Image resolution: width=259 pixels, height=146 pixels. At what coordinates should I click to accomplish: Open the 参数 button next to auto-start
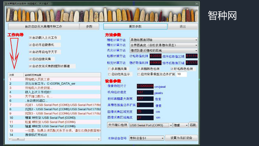(x=89, y=27)
